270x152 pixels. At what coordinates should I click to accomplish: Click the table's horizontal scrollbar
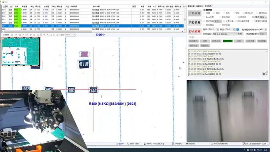coord(48,32)
